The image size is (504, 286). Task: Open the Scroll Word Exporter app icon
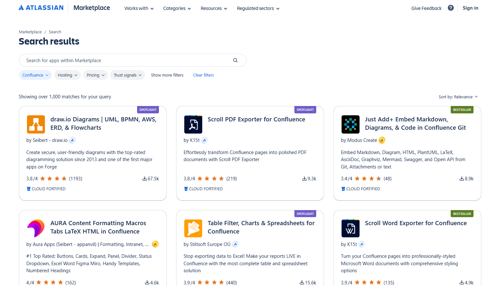click(x=351, y=228)
